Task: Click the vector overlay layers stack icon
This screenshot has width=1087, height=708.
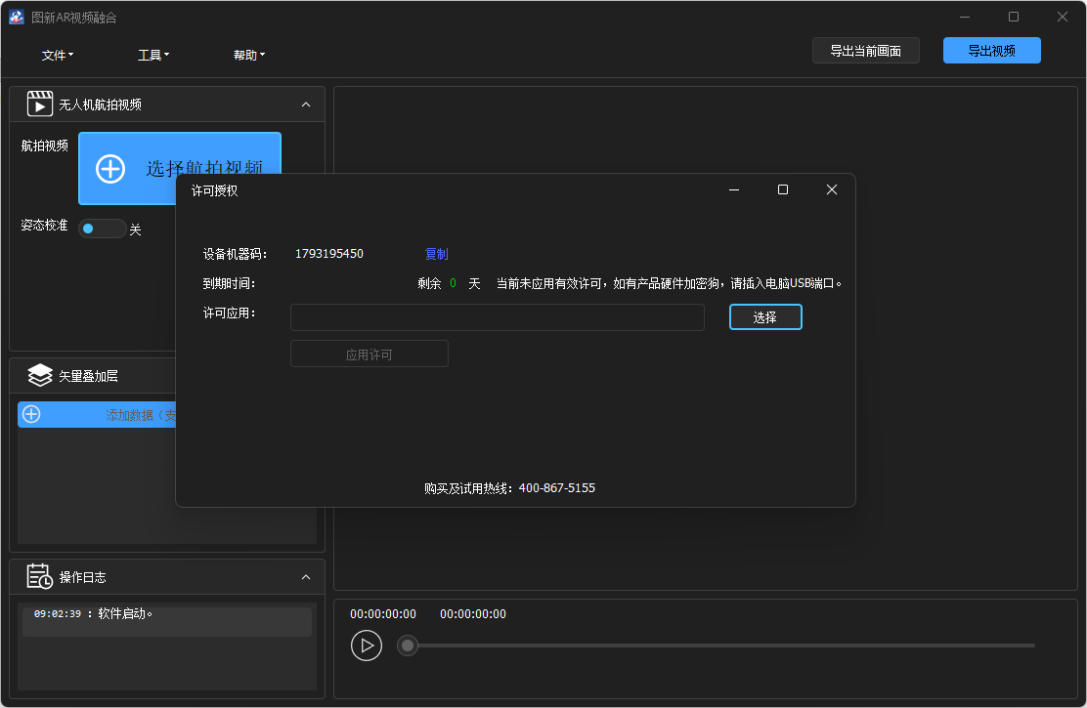Action: coord(39,375)
